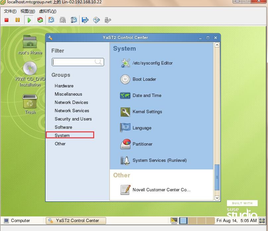Click YaST2 Control Center taskbar button

[76, 221]
